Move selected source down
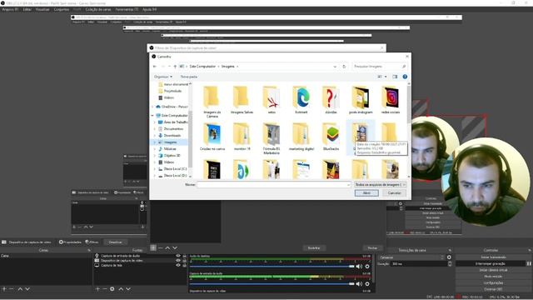533x300 pixels. tap(128, 289)
